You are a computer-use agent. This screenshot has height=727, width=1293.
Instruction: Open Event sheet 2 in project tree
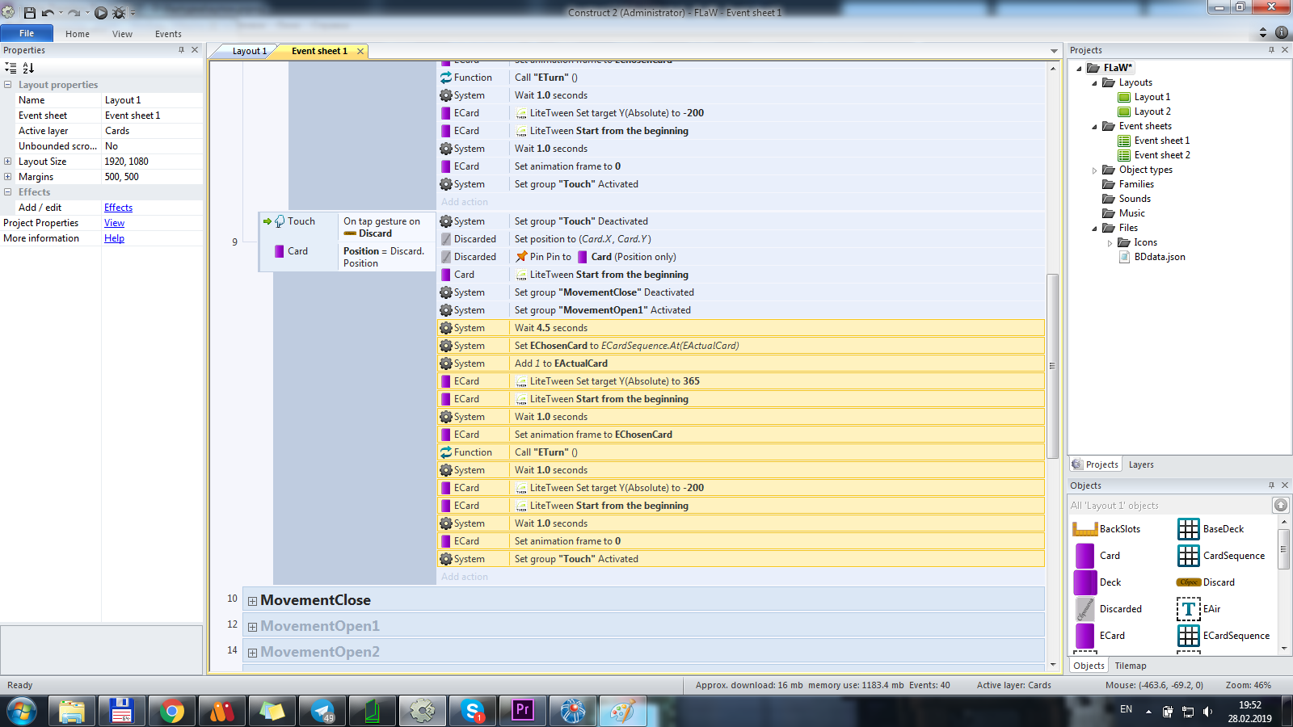click(1161, 155)
